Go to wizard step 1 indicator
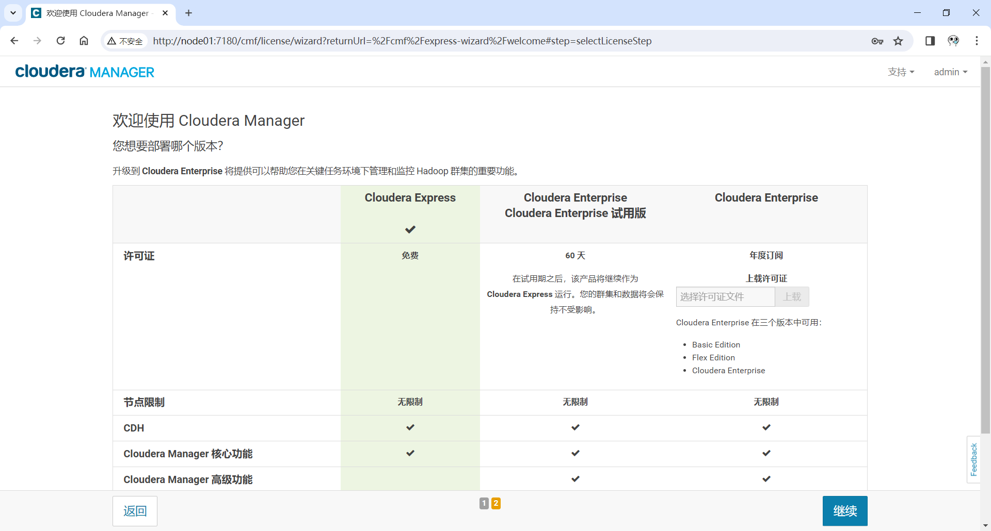Screen dimensions: 991x531 (484, 503)
